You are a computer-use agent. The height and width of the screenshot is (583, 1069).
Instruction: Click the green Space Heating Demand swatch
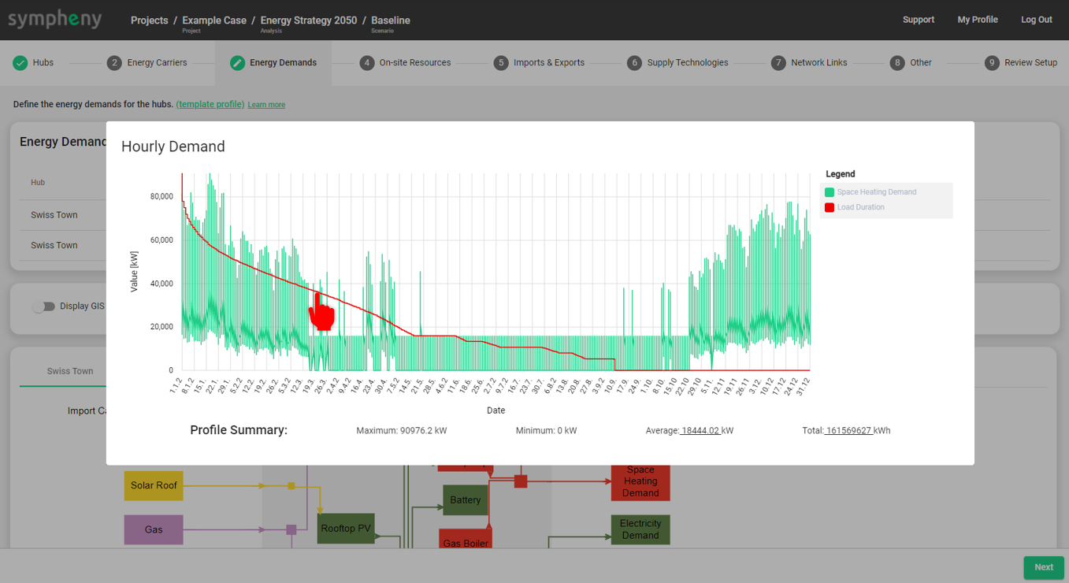point(830,192)
